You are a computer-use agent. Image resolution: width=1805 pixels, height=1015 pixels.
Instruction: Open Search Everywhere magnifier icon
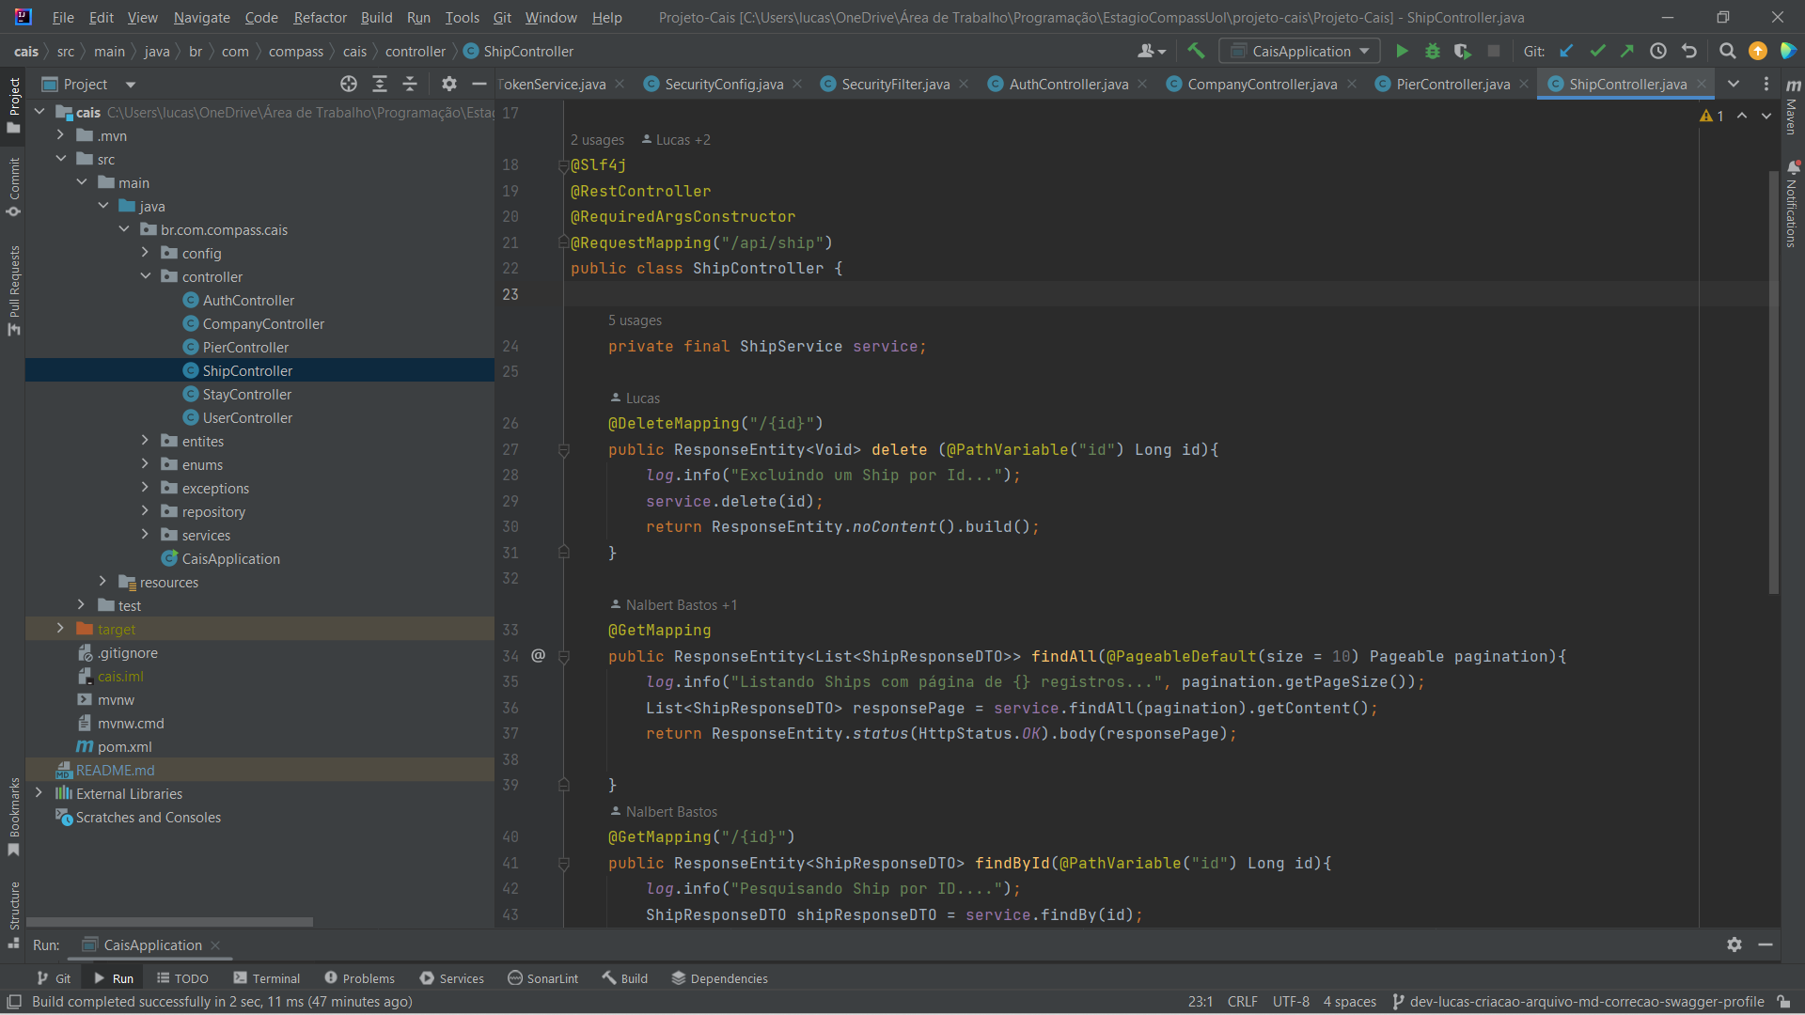1727,52
